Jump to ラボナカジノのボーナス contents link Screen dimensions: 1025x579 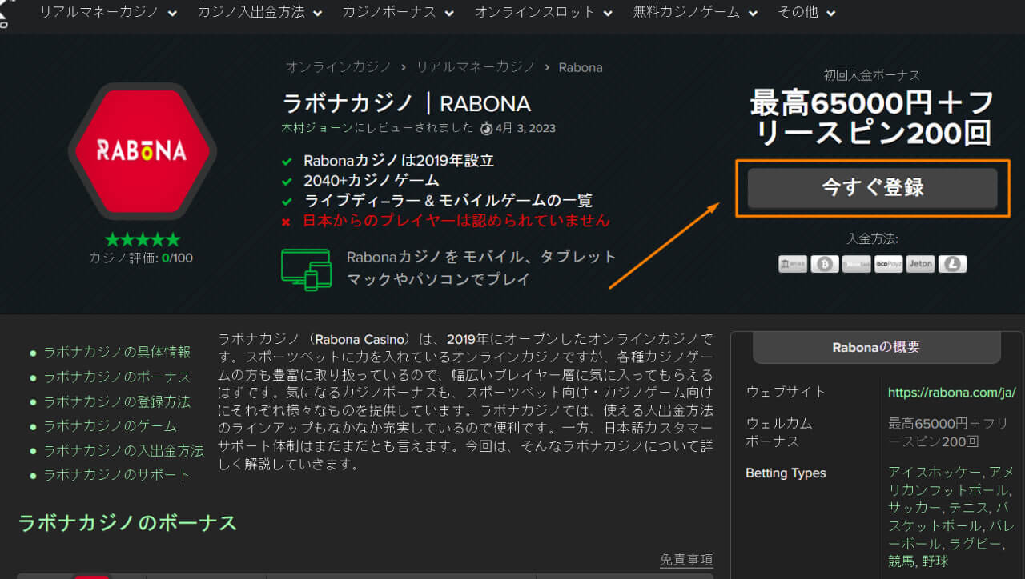[x=117, y=377]
